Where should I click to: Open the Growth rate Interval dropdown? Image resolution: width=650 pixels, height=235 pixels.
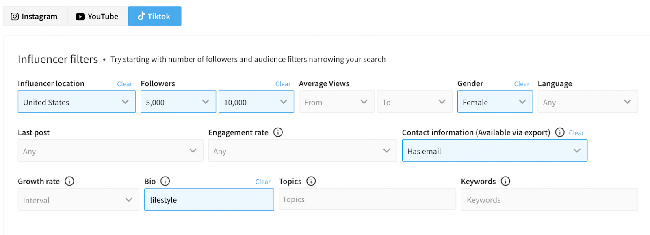[78, 200]
